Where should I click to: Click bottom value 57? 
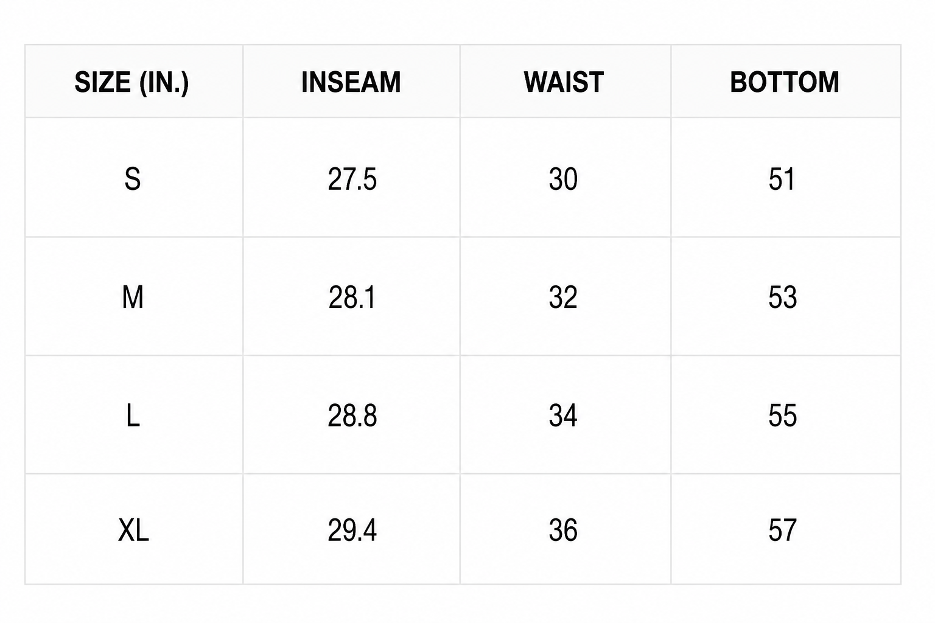[x=782, y=531]
